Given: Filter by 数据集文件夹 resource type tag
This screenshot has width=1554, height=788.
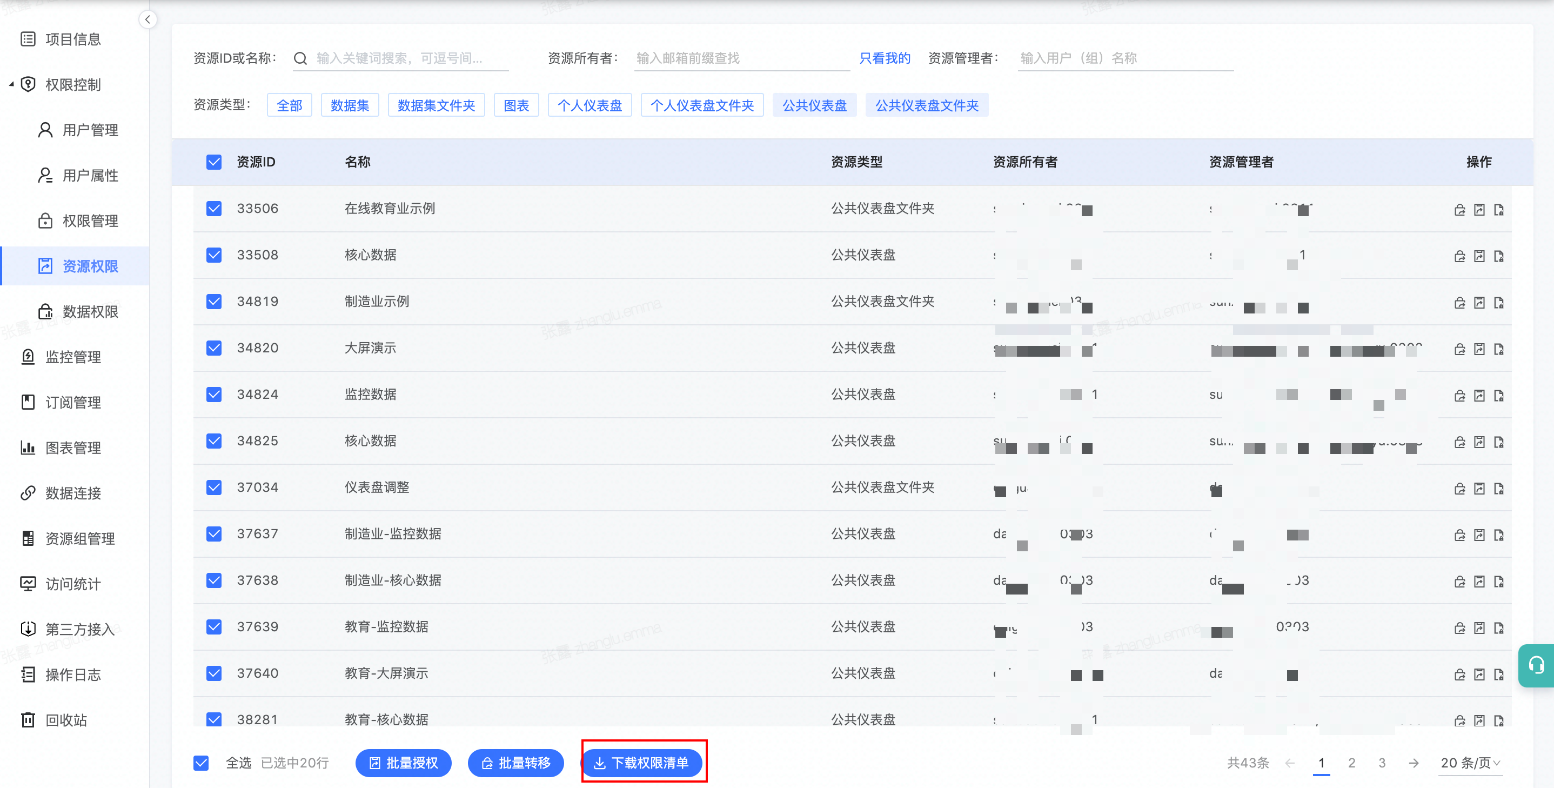Looking at the screenshot, I should click(436, 105).
